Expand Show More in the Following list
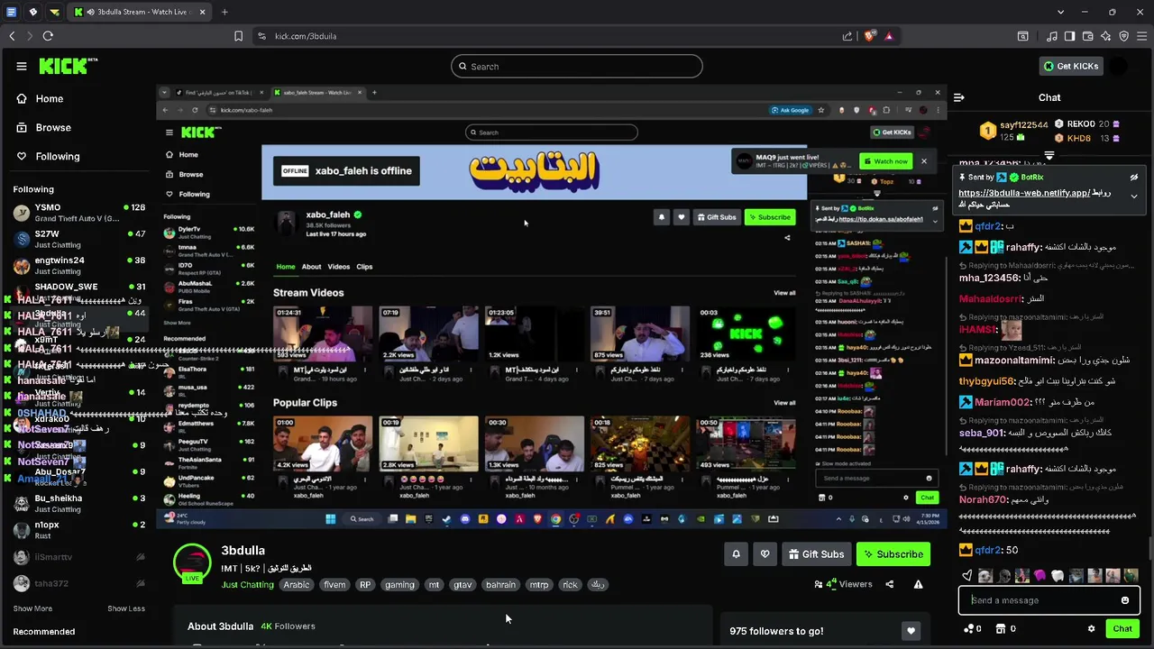This screenshot has width=1154, height=649. coord(32,608)
